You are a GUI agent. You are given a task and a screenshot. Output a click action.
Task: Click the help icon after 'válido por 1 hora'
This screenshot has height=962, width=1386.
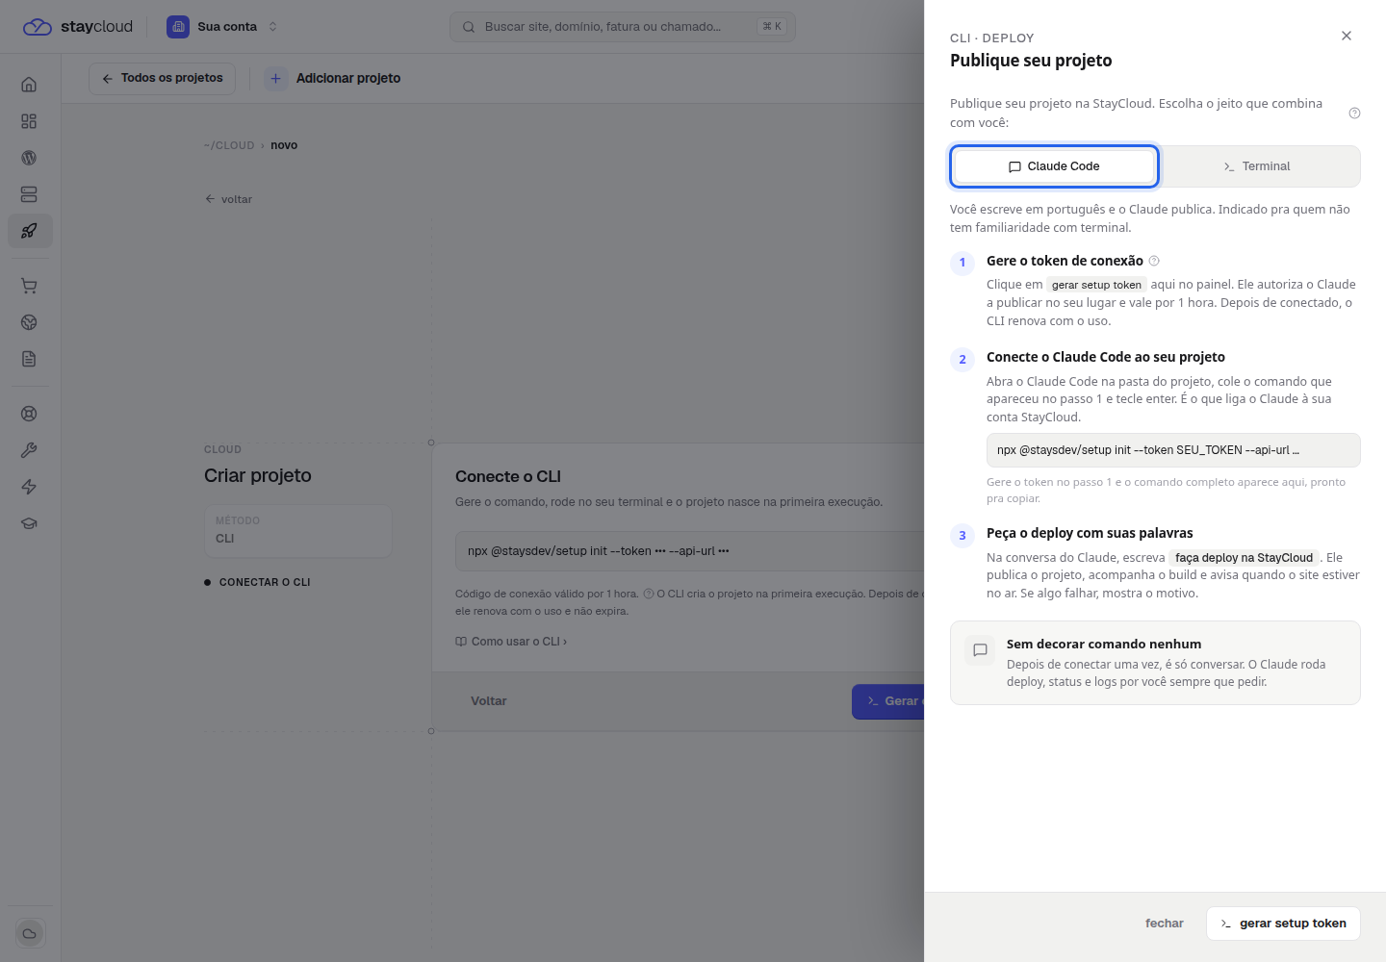pyautogui.click(x=649, y=594)
